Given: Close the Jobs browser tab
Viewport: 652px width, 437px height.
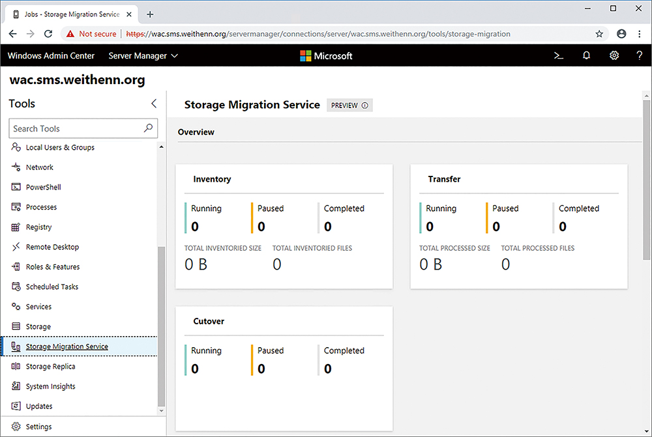Looking at the screenshot, I should click(x=129, y=14).
